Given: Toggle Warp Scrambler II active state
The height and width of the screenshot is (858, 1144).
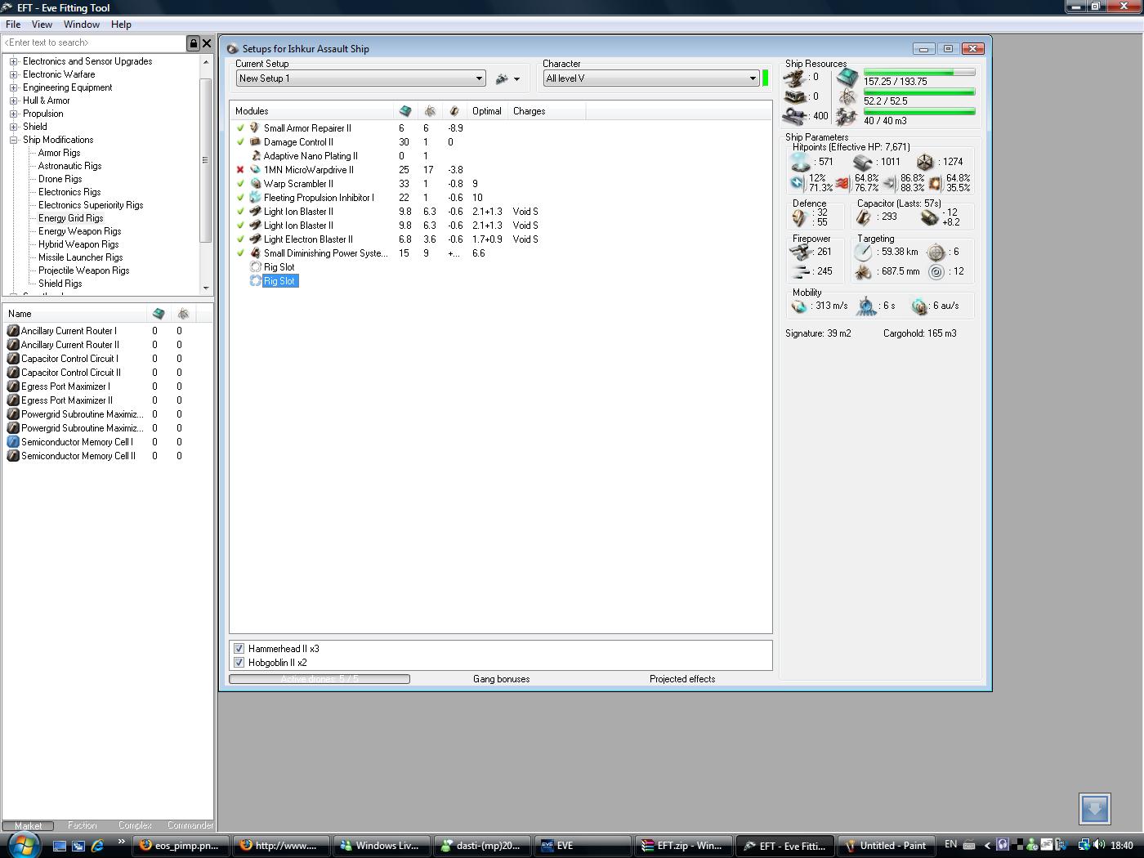Looking at the screenshot, I should [x=240, y=184].
